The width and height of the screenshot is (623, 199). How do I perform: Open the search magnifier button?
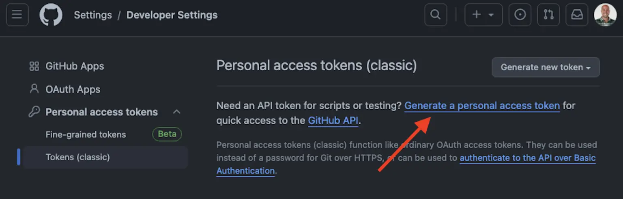[435, 15]
